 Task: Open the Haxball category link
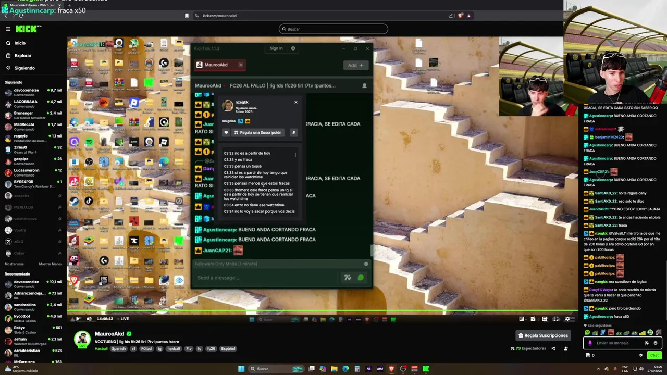[101, 349]
